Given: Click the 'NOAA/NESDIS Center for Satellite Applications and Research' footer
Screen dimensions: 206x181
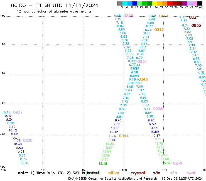Looking at the screenshot, I should click(112, 178).
